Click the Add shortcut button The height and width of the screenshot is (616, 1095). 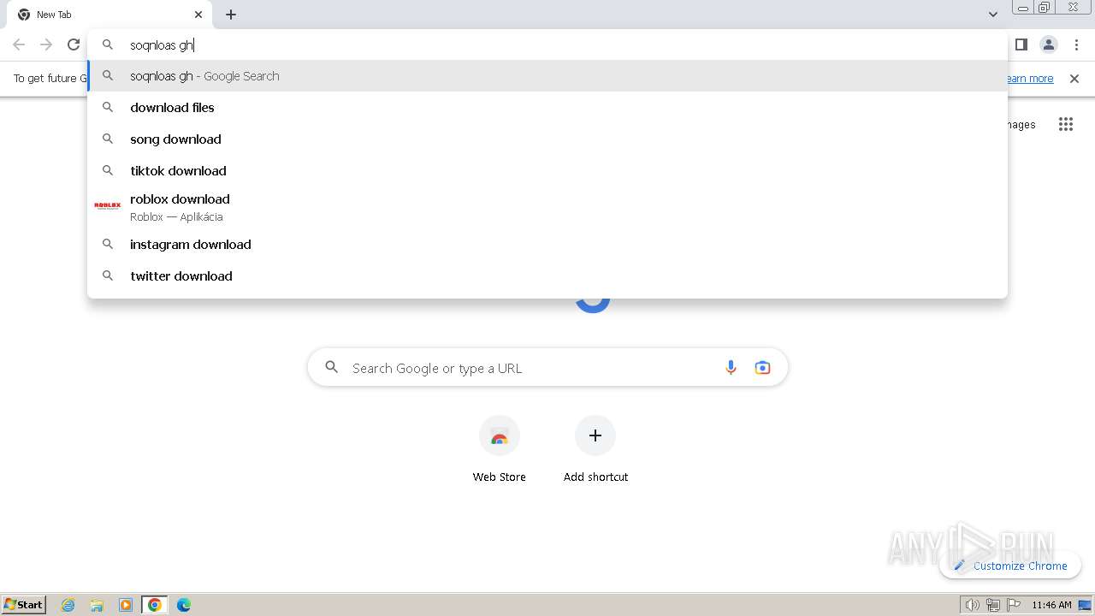[595, 450]
